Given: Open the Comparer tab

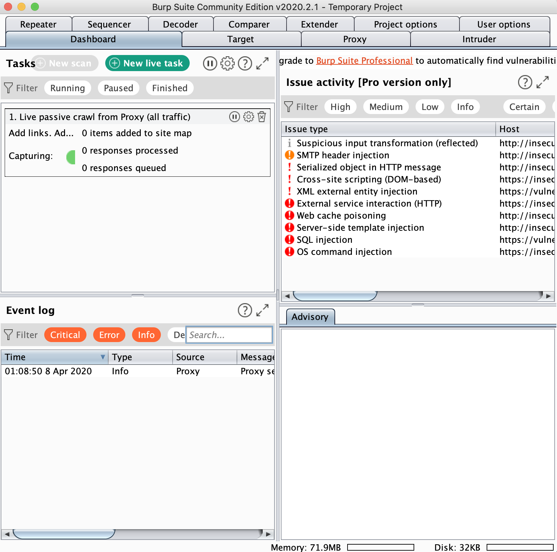Looking at the screenshot, I should (x=249, y=24).
